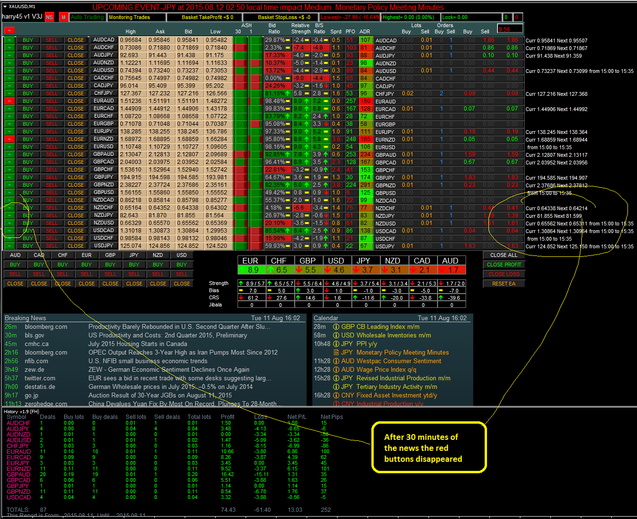
Task: Click BUY under the USD basket
Action: click(182, 265)
